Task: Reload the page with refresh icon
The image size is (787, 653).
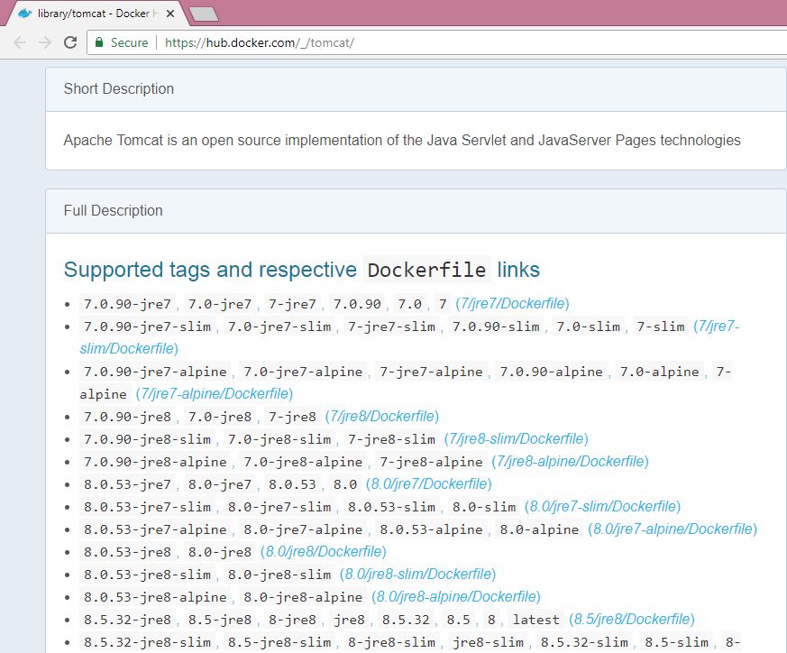Action: click(70, 42)
